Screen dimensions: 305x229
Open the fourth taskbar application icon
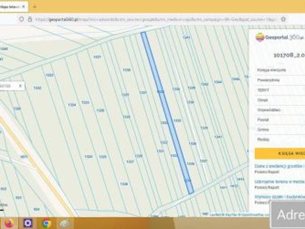[65, 223]
